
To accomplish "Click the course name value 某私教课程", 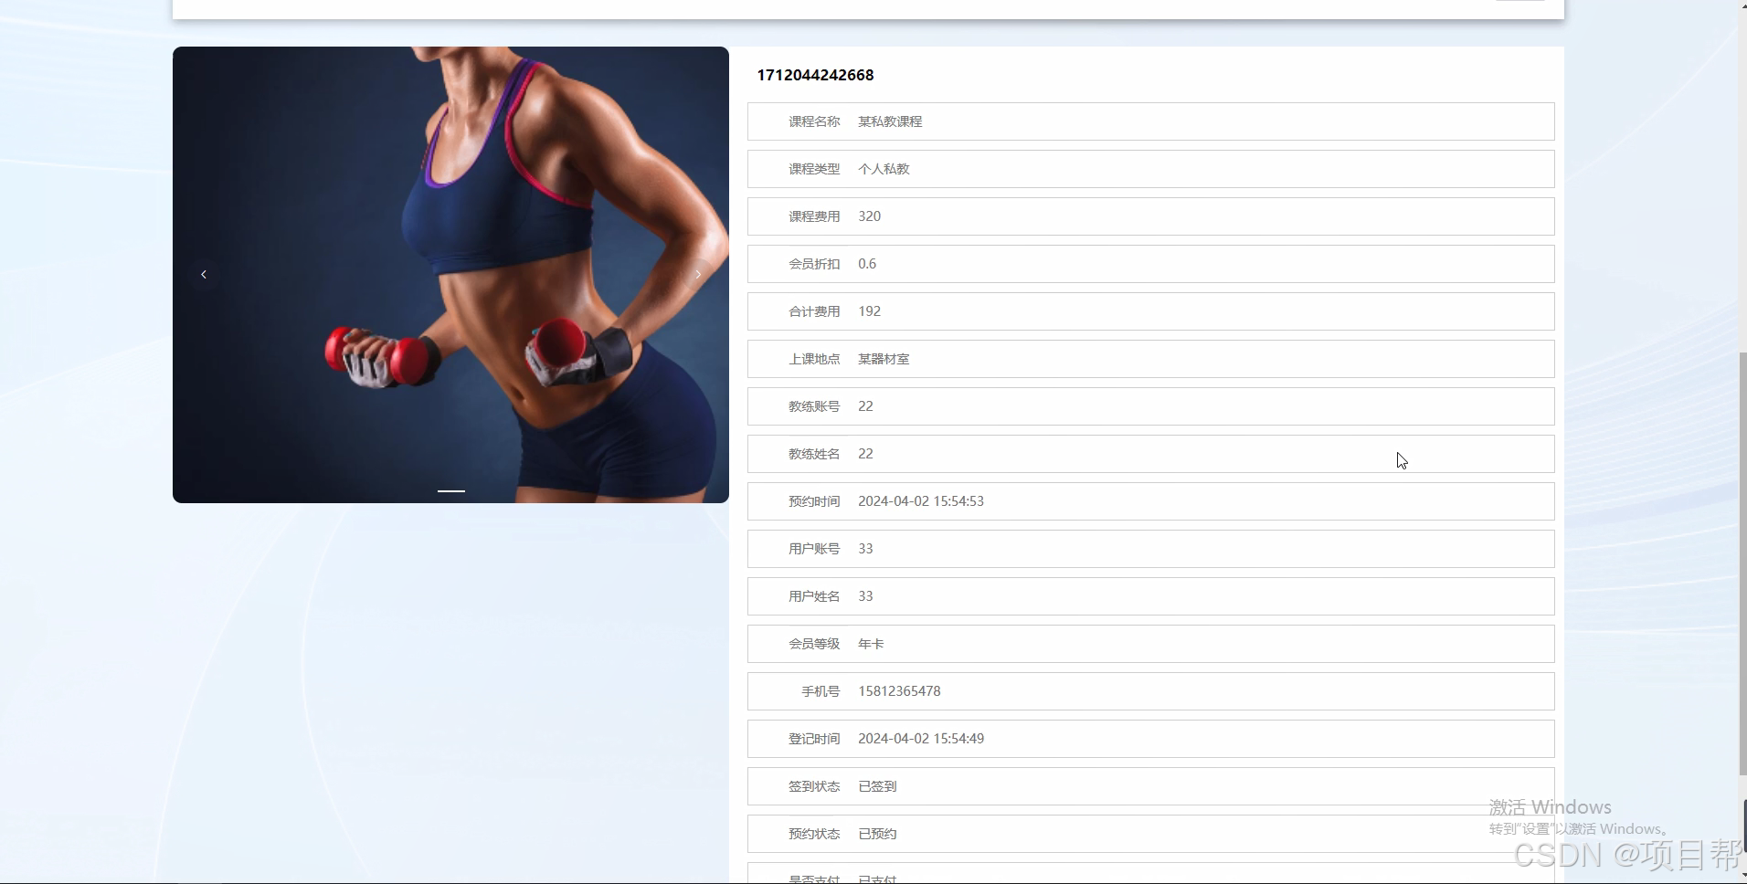I will (x=890, y=121).
